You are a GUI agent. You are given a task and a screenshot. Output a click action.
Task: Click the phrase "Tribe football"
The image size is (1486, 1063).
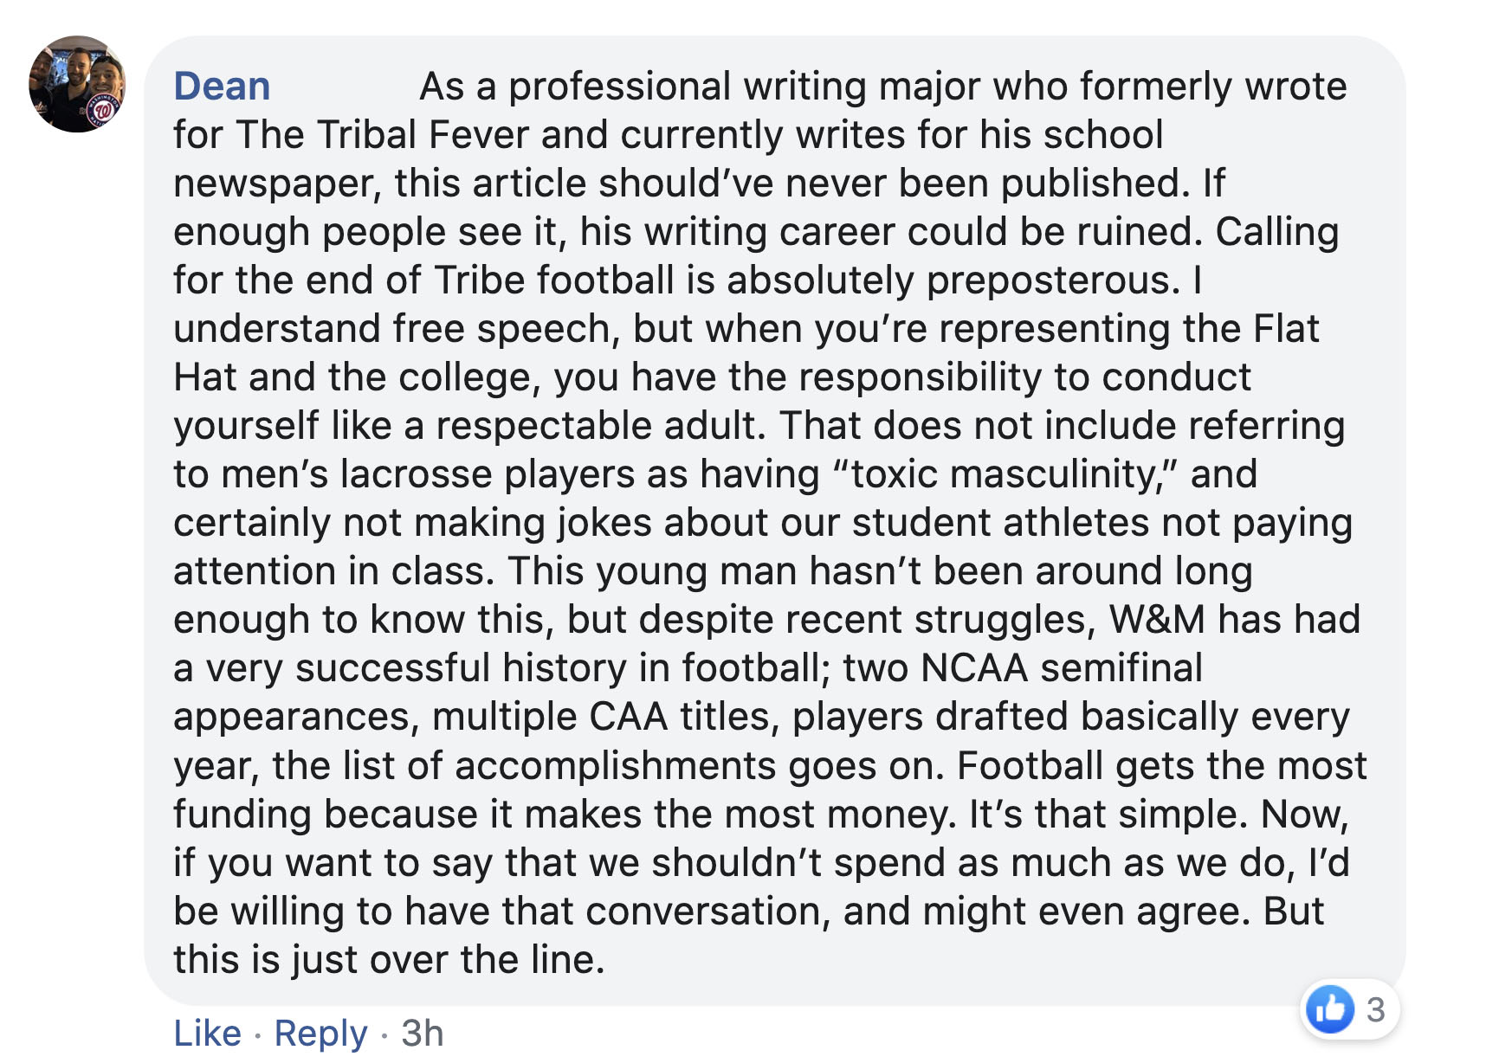[553, 280]
